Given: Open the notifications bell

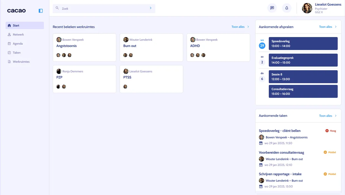Looking at the screenshot, I should [287, 8].
